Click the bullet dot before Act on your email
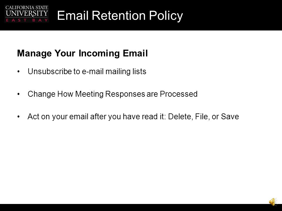The image size is (282, 211). point(19,117)
